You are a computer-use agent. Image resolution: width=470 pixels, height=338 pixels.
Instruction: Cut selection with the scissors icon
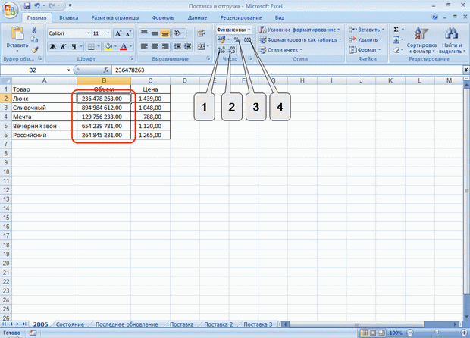pos(34,30)
